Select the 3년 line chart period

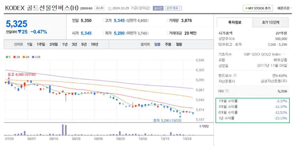74,45
